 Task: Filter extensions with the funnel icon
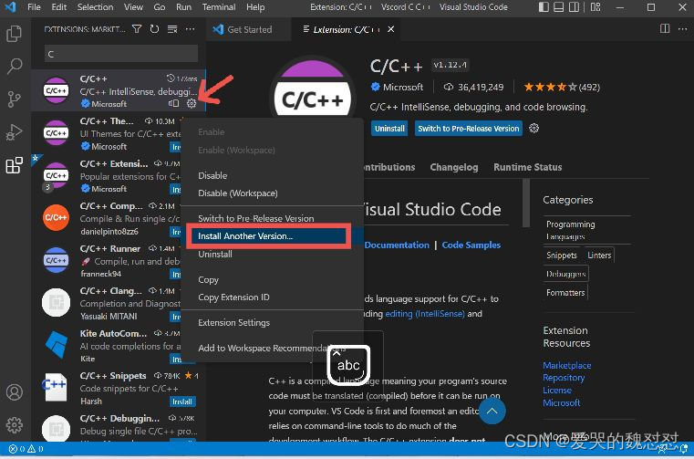(137, 29)
